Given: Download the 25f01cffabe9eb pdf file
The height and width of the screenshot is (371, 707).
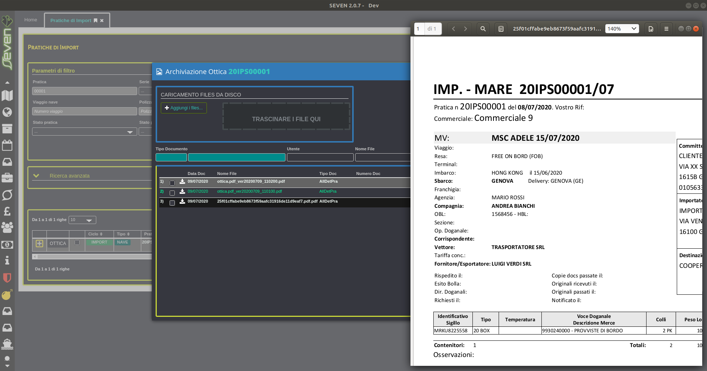Looking at the screenshot, I should point(182,201).
